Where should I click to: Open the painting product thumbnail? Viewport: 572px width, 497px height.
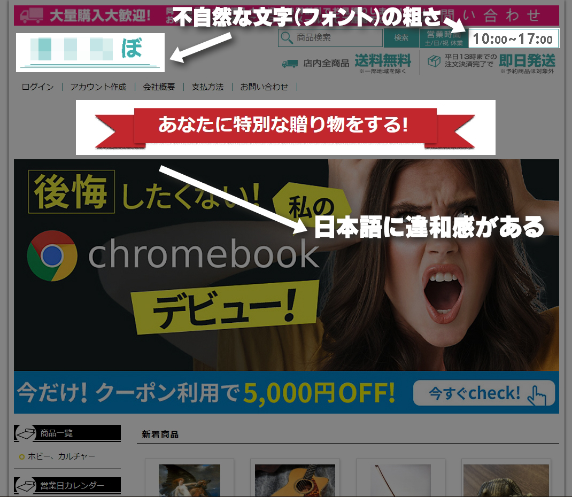(x=189, y=480)
